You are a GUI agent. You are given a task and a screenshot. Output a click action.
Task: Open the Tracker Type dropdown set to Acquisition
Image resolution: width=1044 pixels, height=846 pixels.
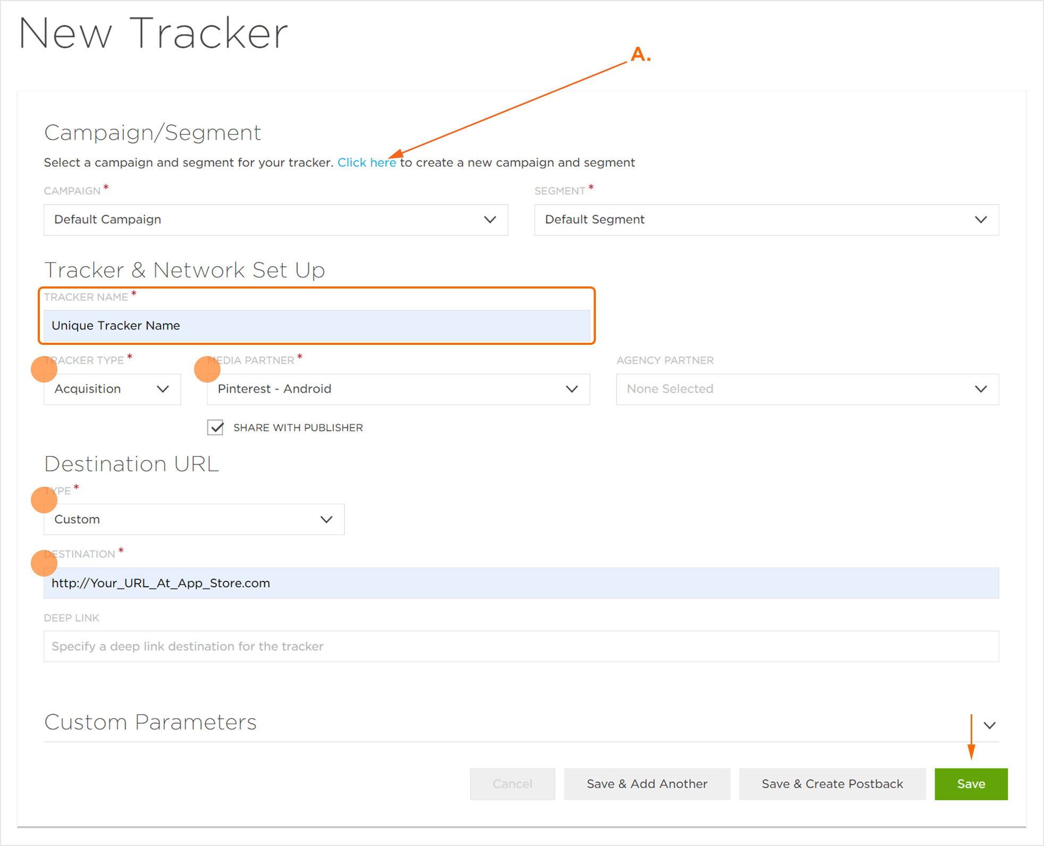(112, 389)
